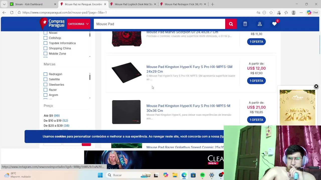This screenshot has width=321, height=180.
Task: Close the Mouse Pad Redragon Flick tab
Action: coord(205,4)
